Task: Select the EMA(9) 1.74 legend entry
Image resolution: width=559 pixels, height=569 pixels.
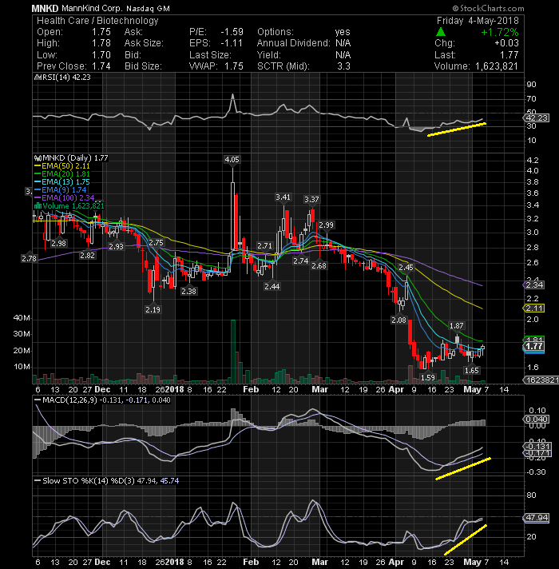Action: pos(61,189)
